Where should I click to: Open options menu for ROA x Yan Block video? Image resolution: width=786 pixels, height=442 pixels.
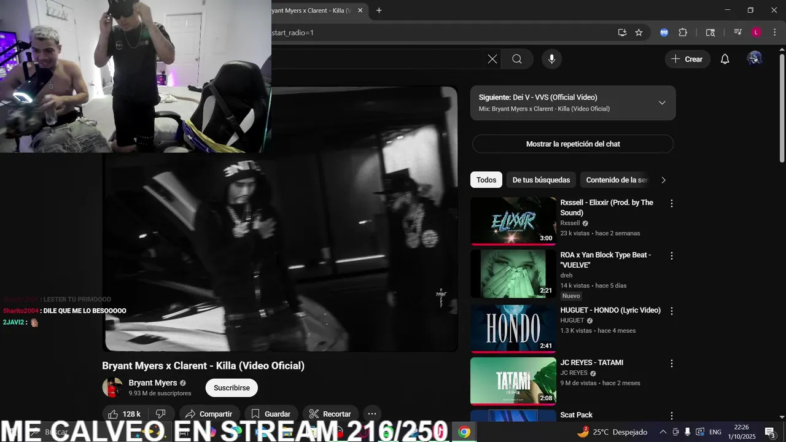tap(671, 256)
